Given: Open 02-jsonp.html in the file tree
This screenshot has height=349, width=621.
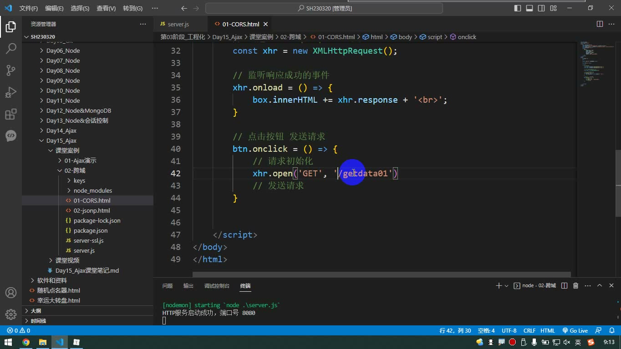Looking at the screenshot, I should (x=92, y=210).
